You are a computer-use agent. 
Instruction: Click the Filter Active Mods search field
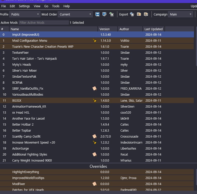[x=44, y=23]
